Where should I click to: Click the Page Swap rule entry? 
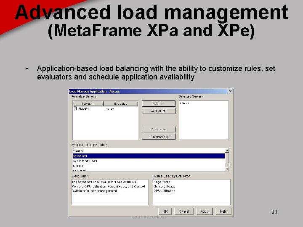(162, 182)
